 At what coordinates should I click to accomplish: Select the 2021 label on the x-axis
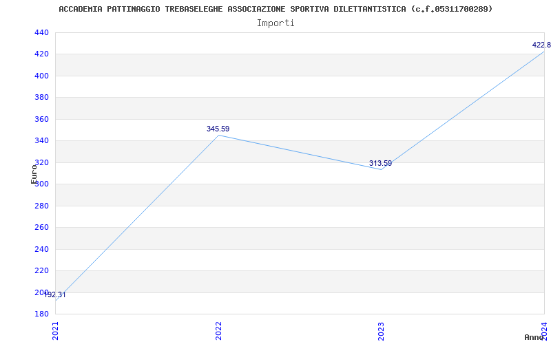click(x=56, y=330)
